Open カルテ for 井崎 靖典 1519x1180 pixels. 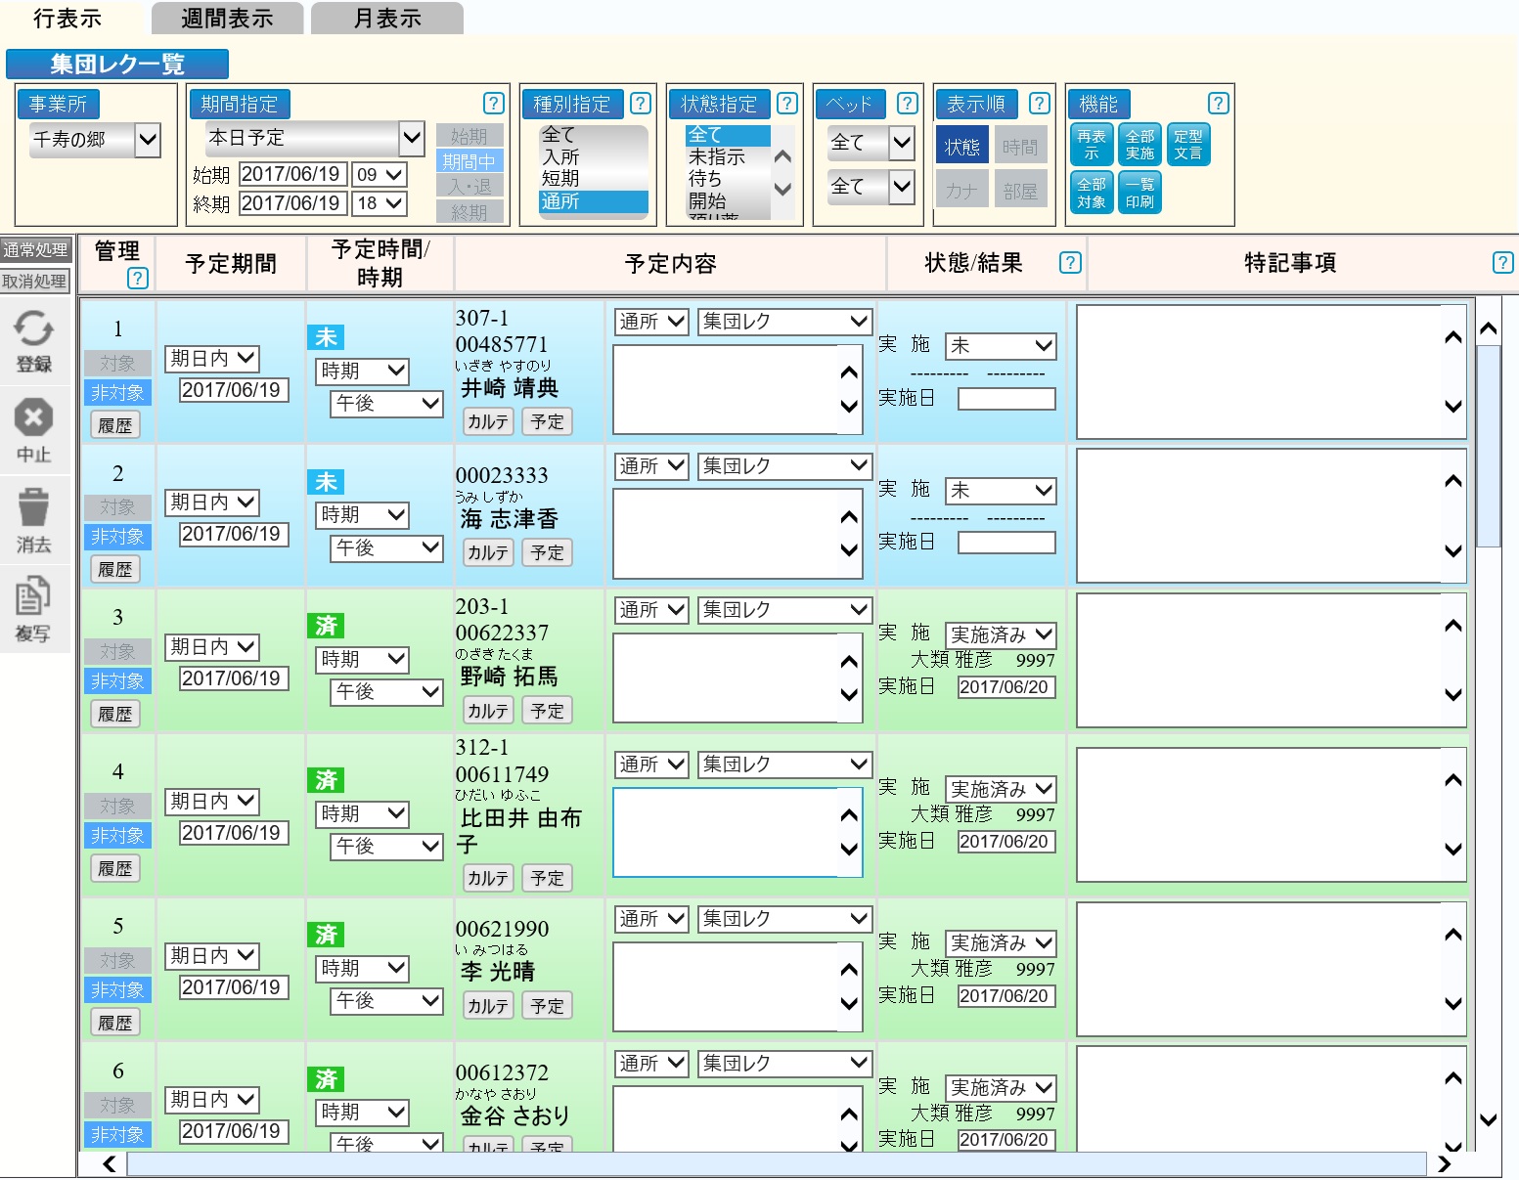click(487, 421)
